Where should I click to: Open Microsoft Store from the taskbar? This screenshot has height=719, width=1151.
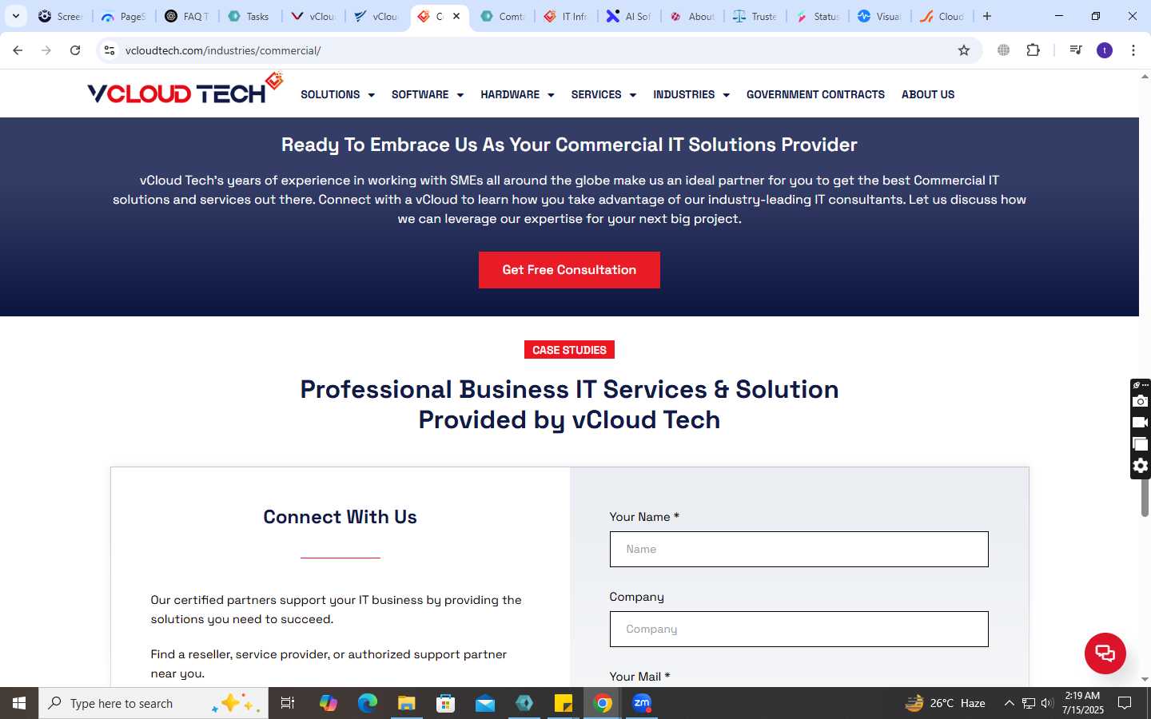point(446,703)
